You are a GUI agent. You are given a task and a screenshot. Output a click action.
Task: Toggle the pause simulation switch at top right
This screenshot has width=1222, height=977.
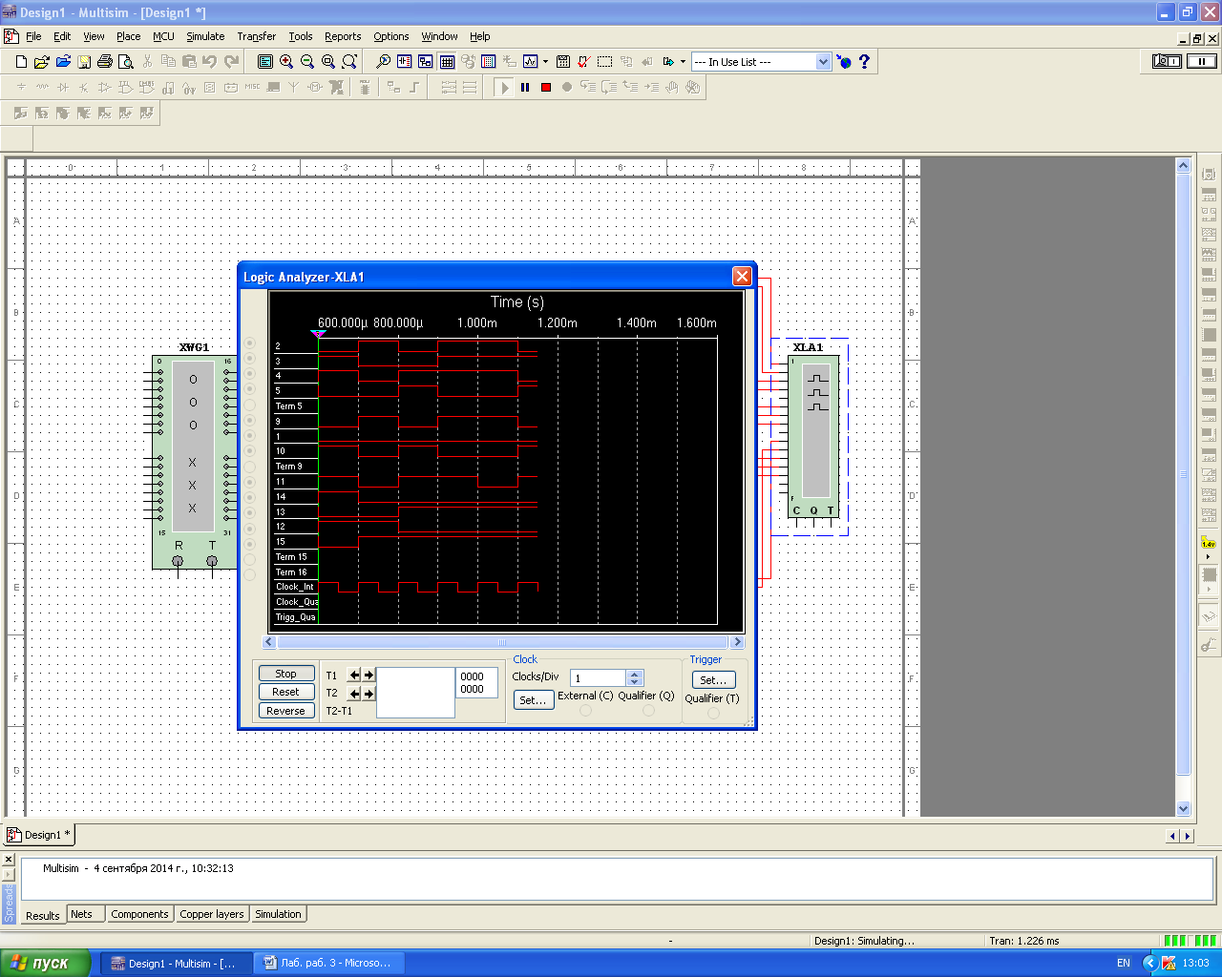tap(1202, 61)
